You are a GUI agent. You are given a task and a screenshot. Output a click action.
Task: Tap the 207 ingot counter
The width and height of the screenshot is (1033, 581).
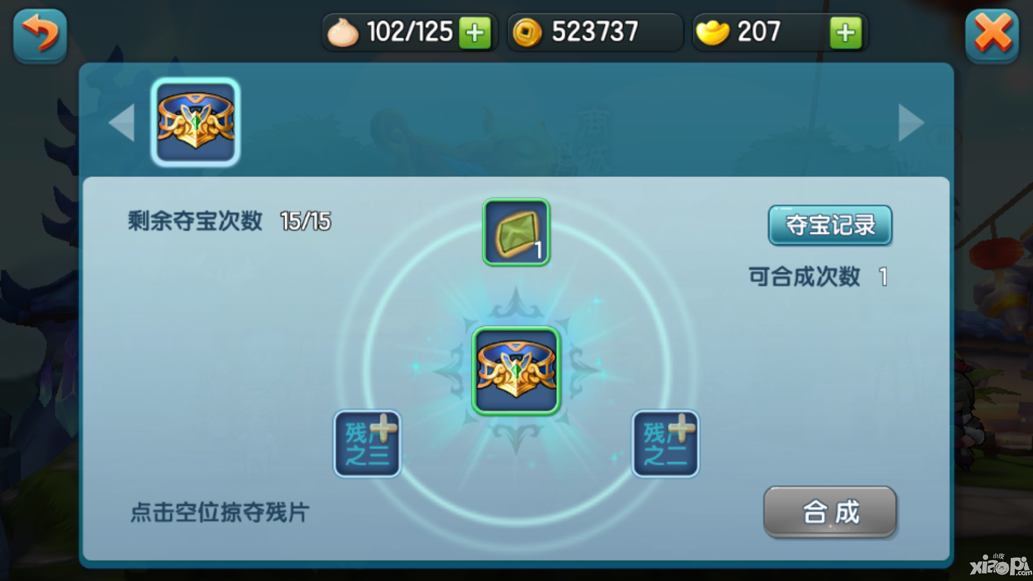(759, 32)
